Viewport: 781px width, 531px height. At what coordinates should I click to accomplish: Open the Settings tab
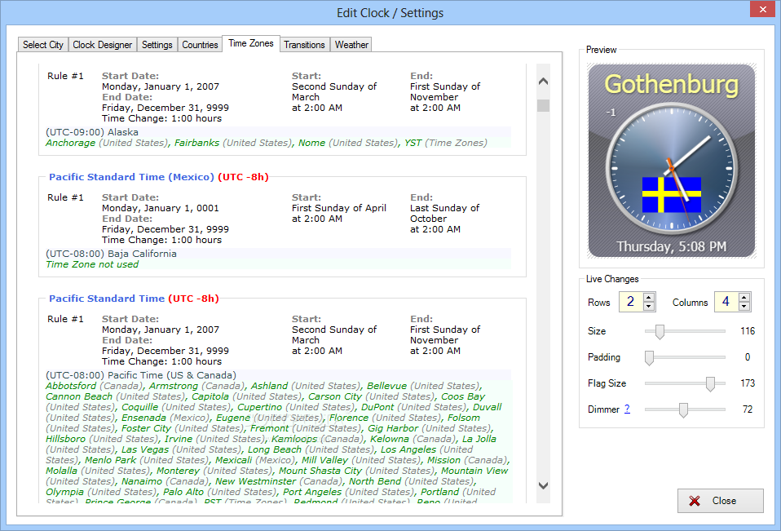point(157,45)
